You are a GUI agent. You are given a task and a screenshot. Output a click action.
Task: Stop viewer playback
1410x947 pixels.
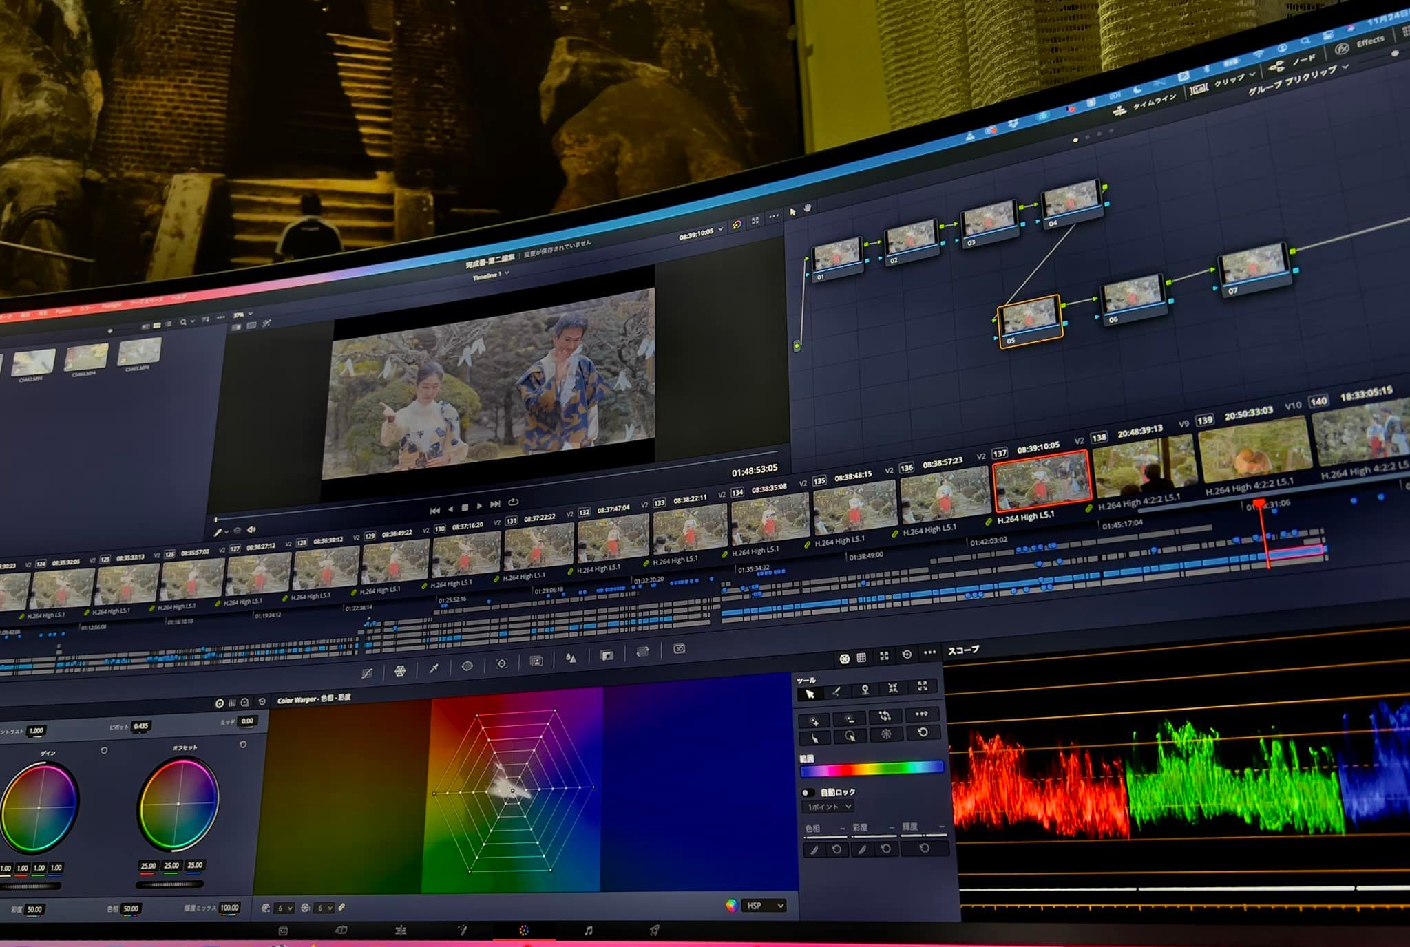coord(465,507)
